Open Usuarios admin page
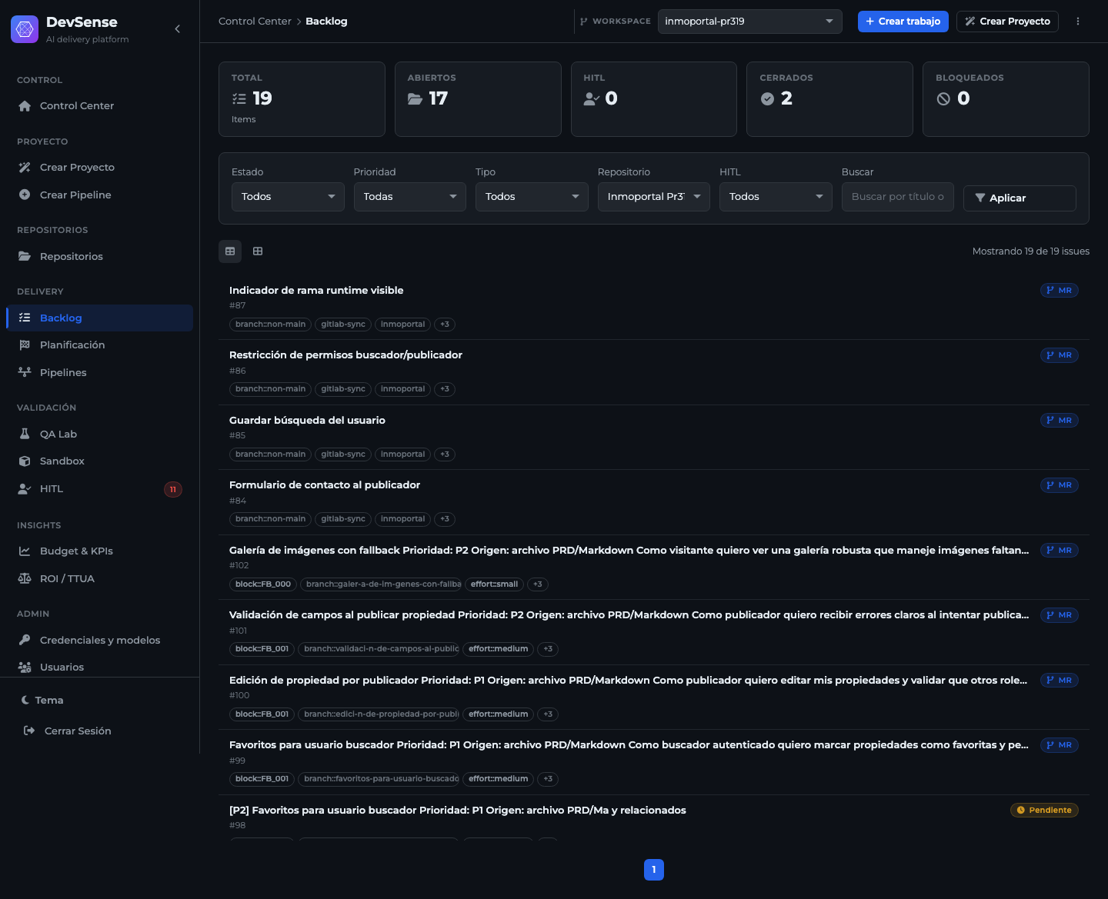Screen dimensions: 1108x899 (x=100, y=668)
